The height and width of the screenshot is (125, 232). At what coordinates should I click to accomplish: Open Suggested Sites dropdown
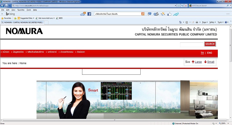26,18
